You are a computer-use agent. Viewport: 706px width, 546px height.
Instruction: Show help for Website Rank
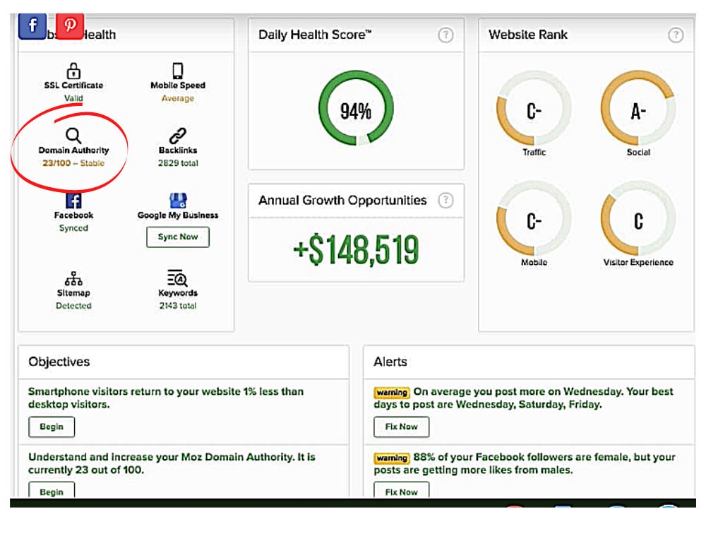676,35
